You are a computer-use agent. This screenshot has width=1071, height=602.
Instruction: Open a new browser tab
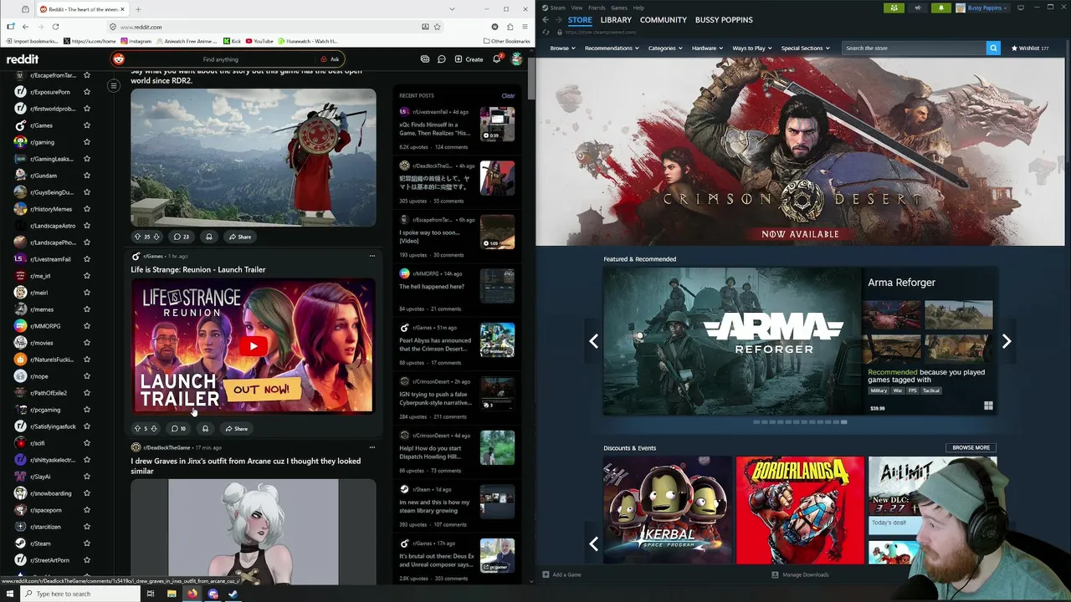tap(138, 9)
